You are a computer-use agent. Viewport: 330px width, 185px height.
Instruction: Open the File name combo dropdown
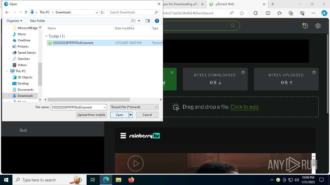click(104, 107)
